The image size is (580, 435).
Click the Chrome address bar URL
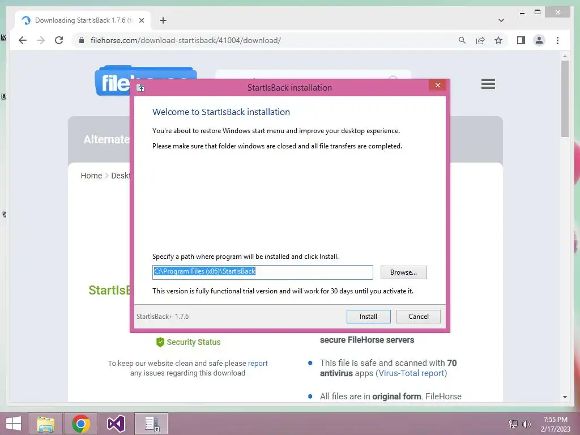pos(186,40)
